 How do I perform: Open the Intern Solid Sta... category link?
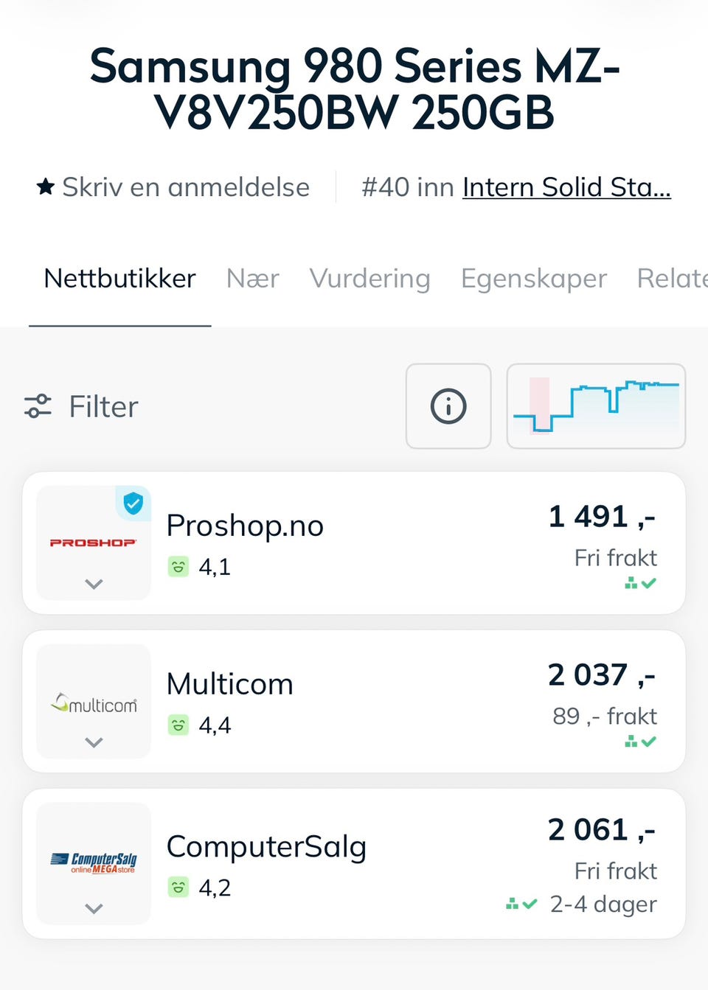pos(566,187)
